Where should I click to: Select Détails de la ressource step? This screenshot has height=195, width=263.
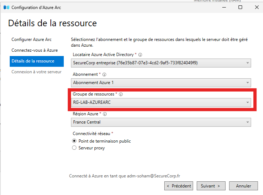[x=37, y=61]
